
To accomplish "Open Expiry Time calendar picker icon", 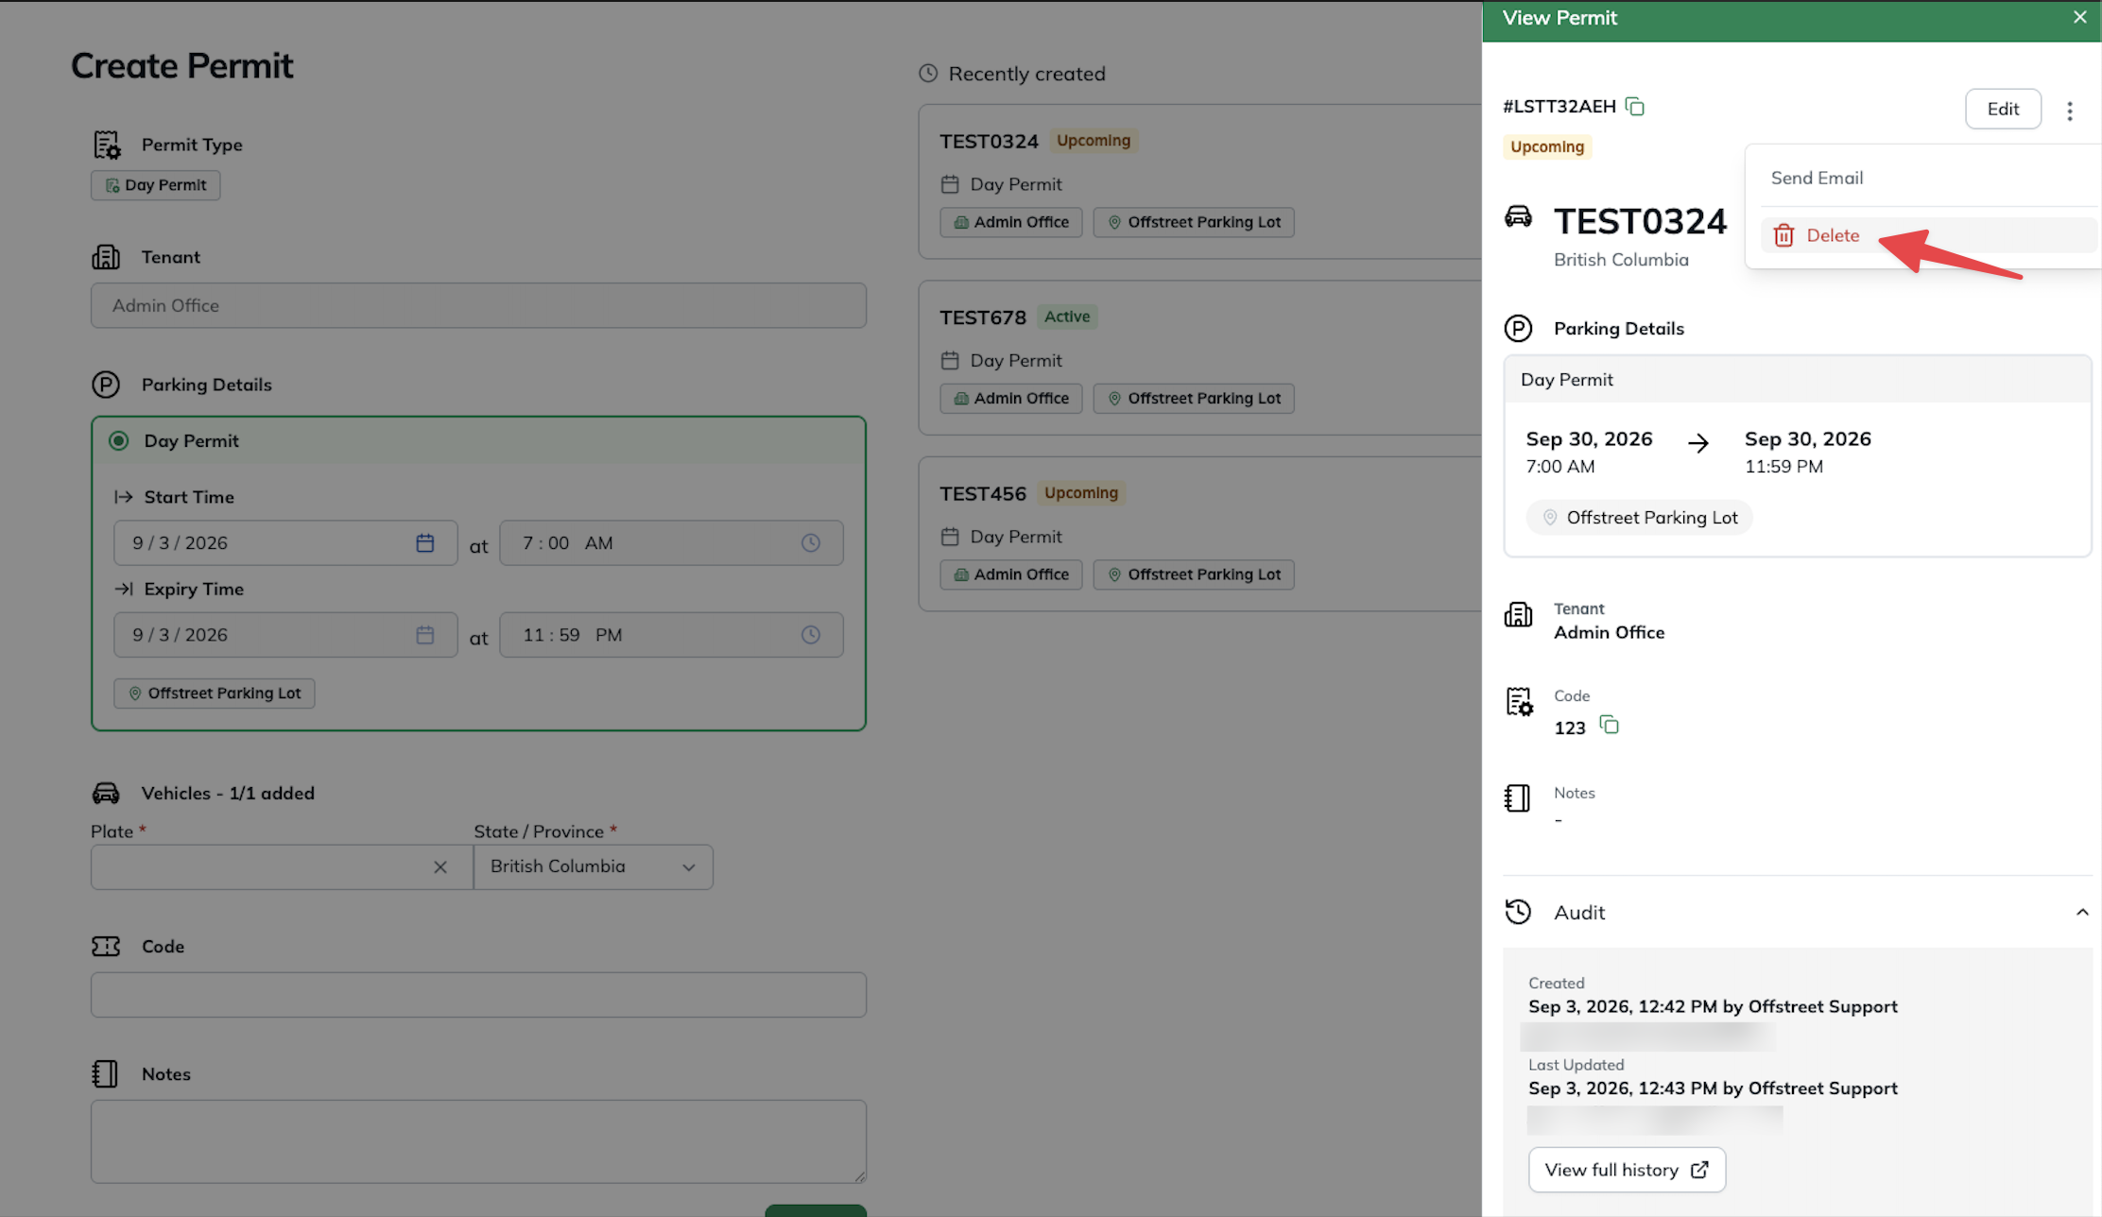I will coord(425,635).
